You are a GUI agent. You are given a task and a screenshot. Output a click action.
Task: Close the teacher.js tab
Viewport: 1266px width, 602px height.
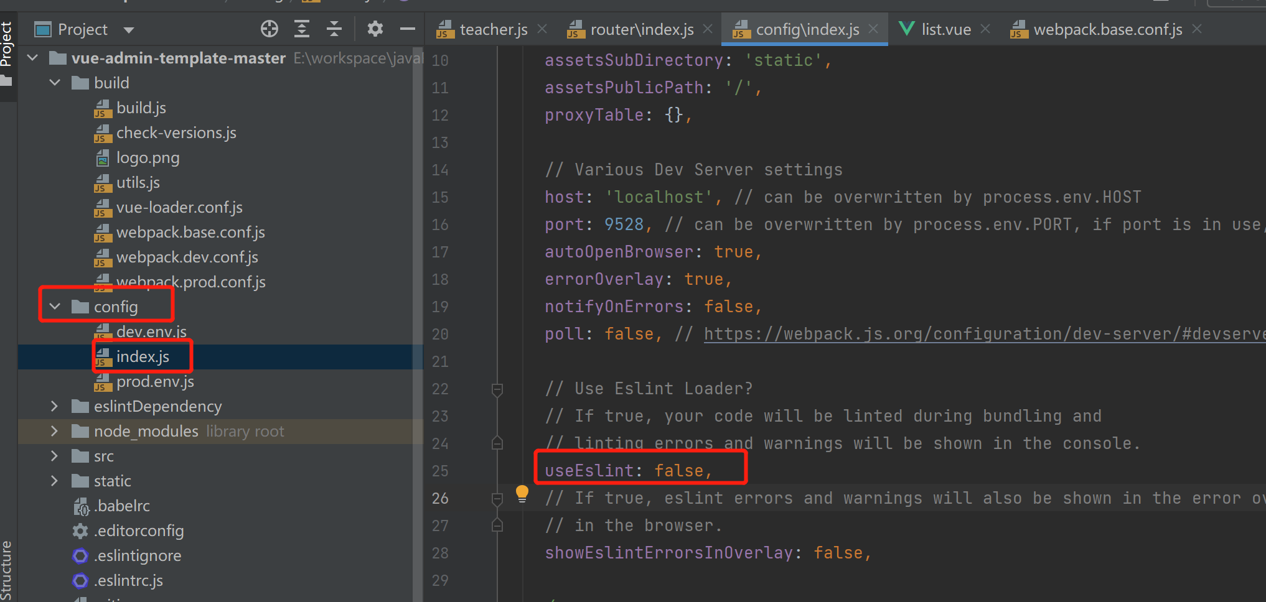[542, 29]
